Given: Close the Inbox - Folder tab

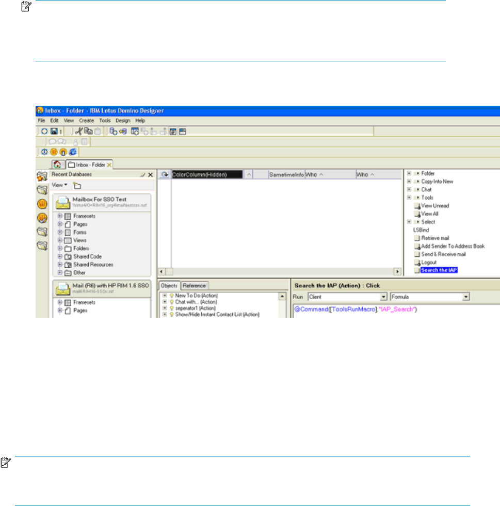Looking at the screenshot, I should pyautogui.click(x=109, y=165).
